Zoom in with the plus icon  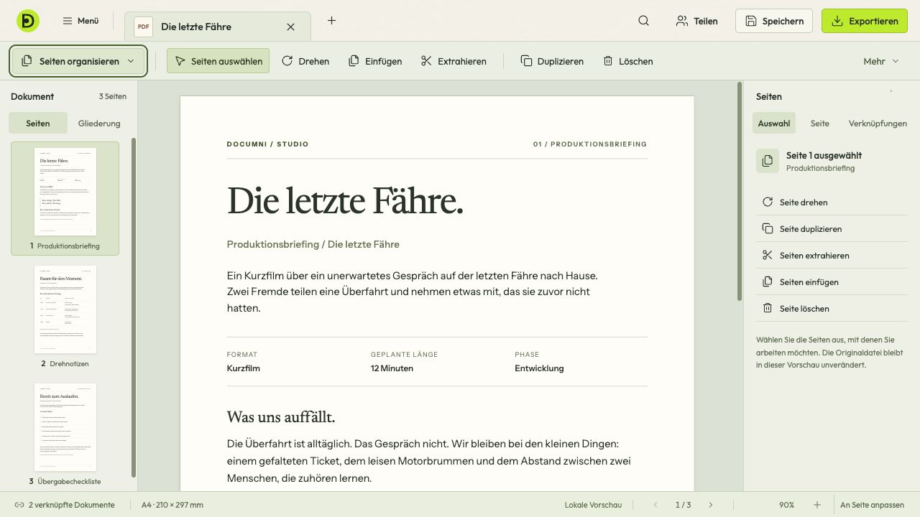point(817,505)
